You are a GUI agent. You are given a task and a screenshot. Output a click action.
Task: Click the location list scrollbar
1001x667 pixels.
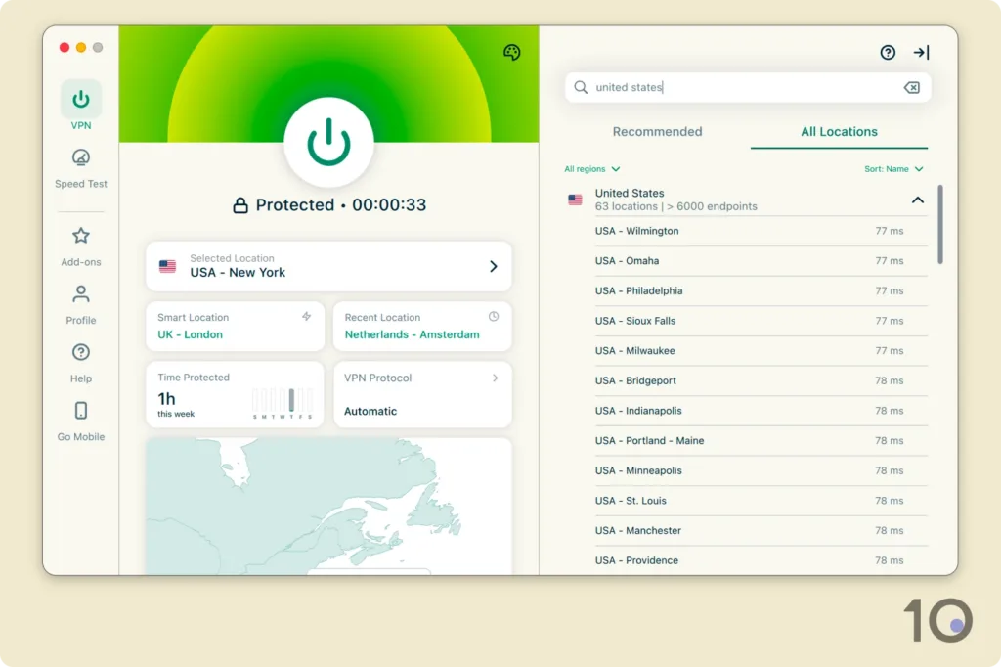(x=940, y=225)
